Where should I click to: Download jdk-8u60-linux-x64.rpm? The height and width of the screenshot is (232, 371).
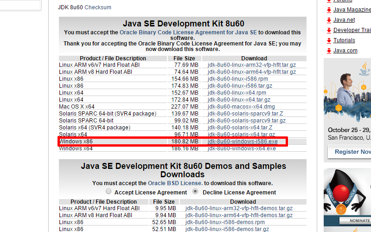click(x=237, y=92)
